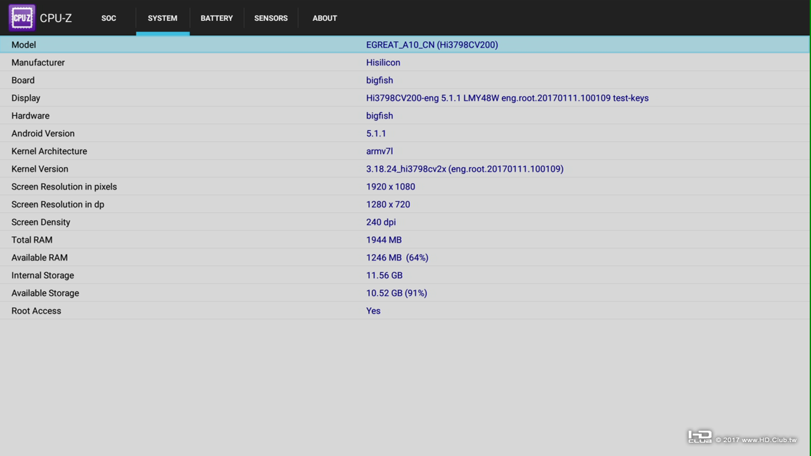Image resolution: width=811 pixels, height=456 pixels.
Task: Select the Manufacturer label
Action: pos(38,63)
